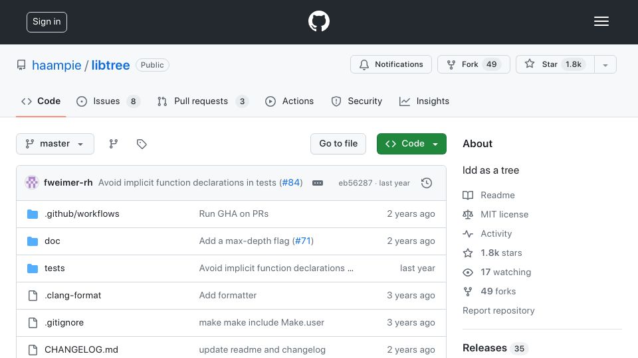The width and height of the screenshot is (638, 358).
Task: Expand the green Code dropdown
Action: pyautogui.click(x=411, y=144)
